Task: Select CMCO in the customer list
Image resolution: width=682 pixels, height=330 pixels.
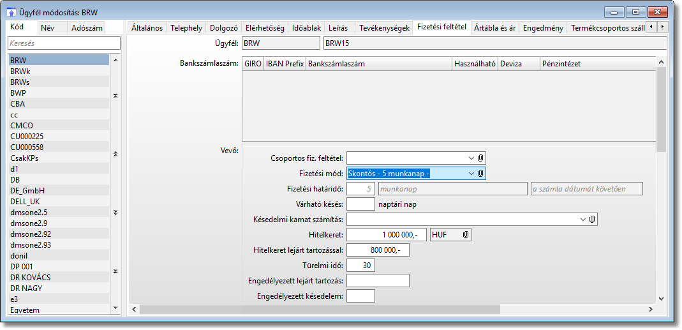Action: pos(59,125)
